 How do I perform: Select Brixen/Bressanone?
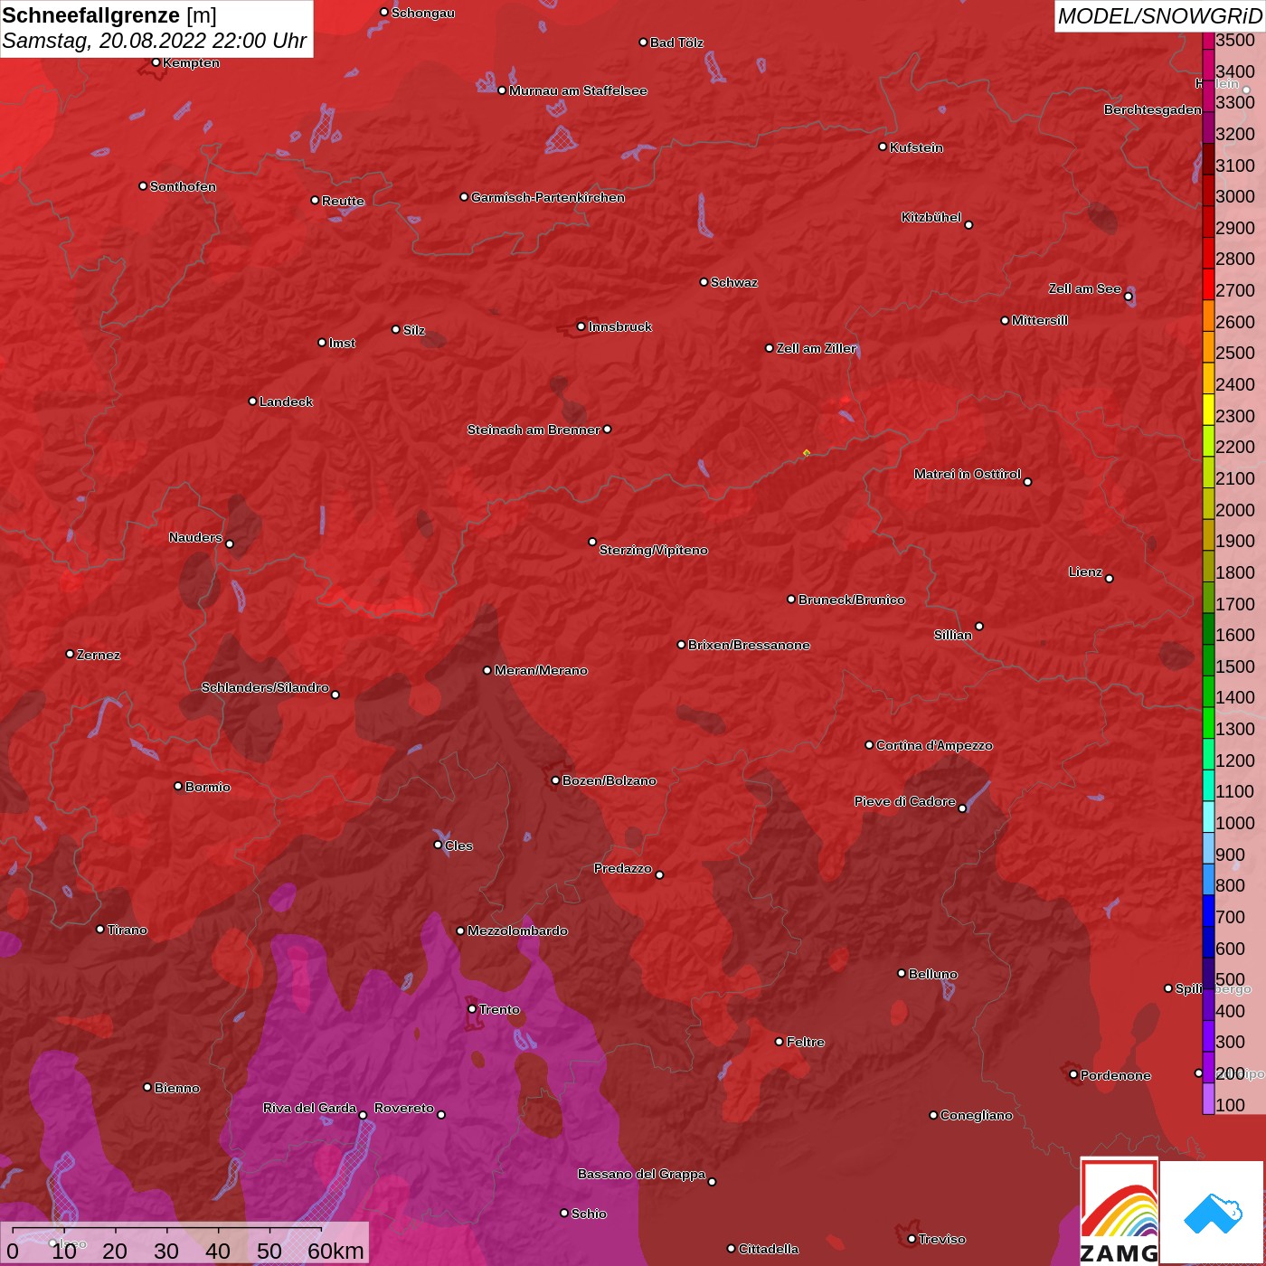[749, 645]
